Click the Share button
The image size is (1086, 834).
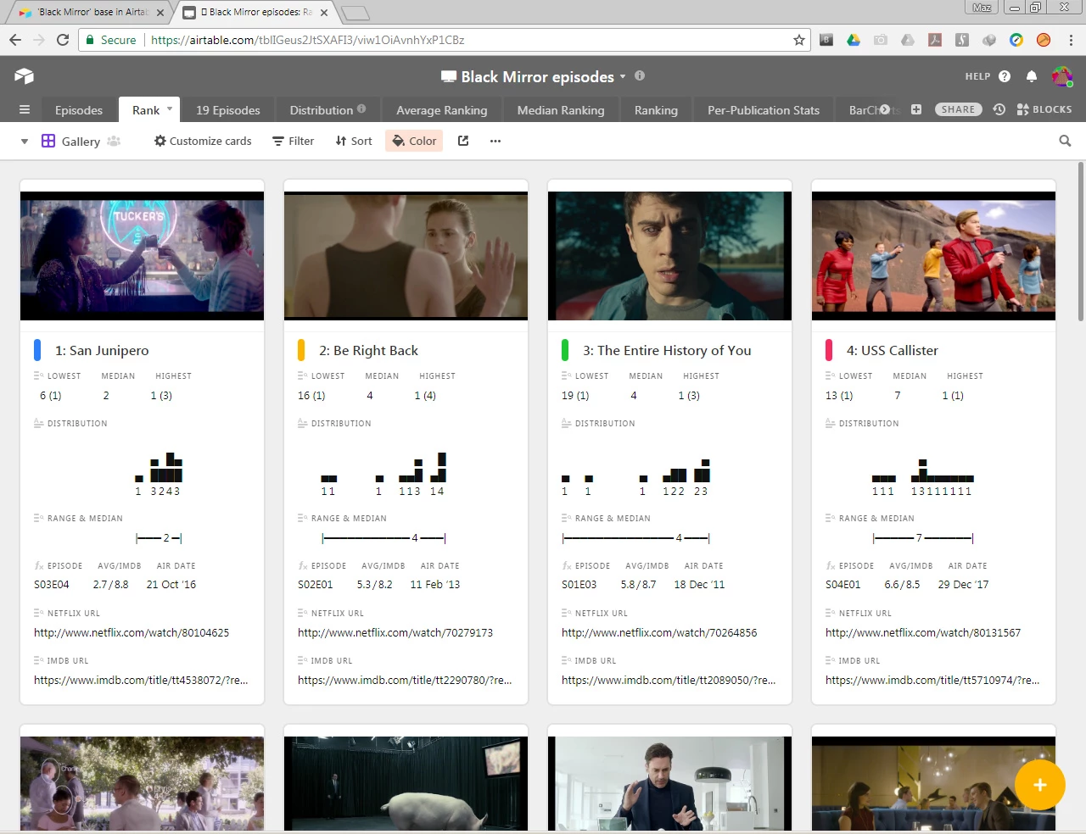click(958, 109)
